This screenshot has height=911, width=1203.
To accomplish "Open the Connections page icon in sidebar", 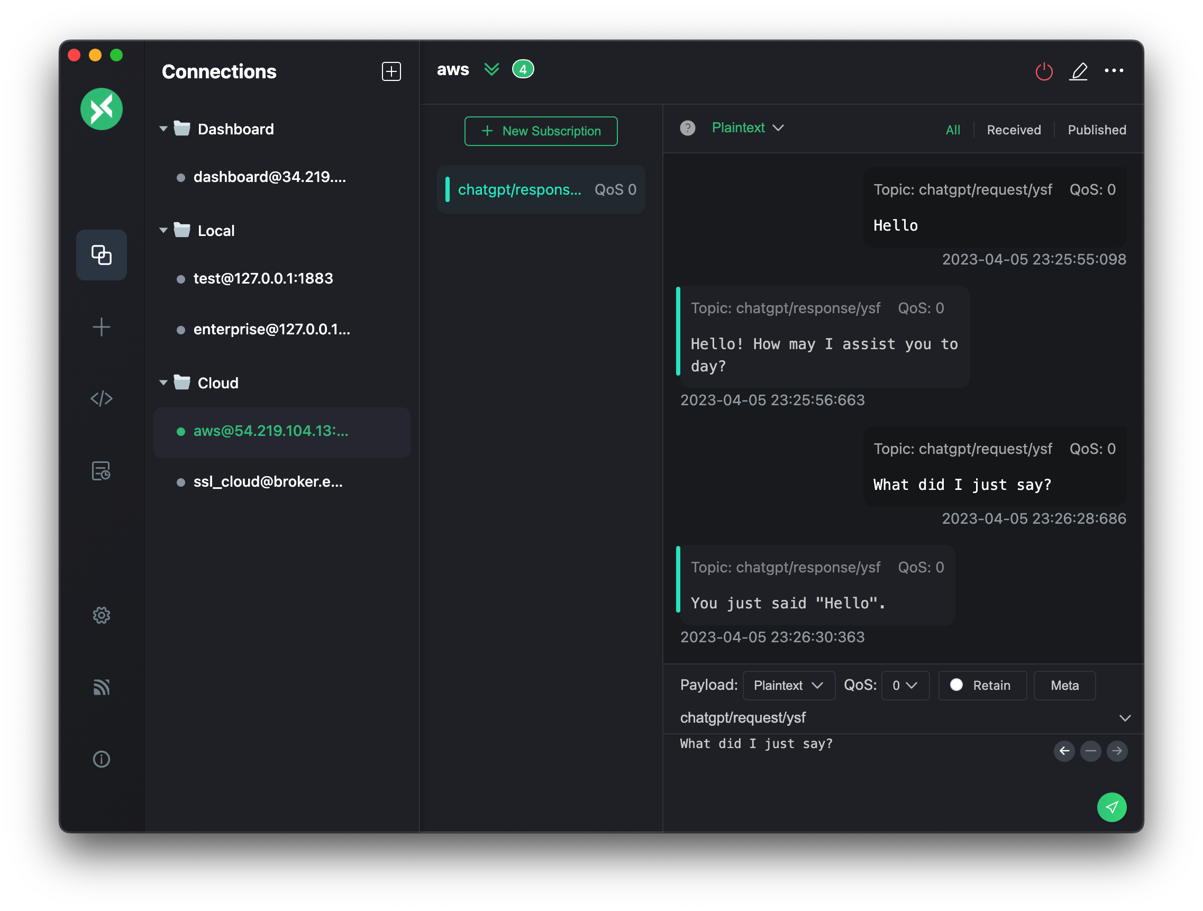I will [101, 254].
